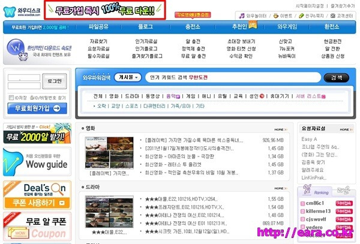Screen dimensions: 360x244
Task: Click the arrow icon on 무료회원가입
Action: click(x=57, y=109)
